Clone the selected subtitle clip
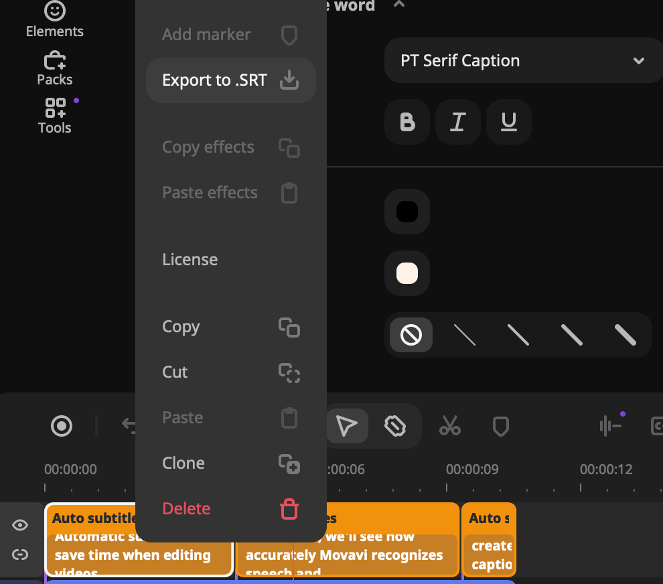This screenshot has height=584, width=663. coord(231,463)
